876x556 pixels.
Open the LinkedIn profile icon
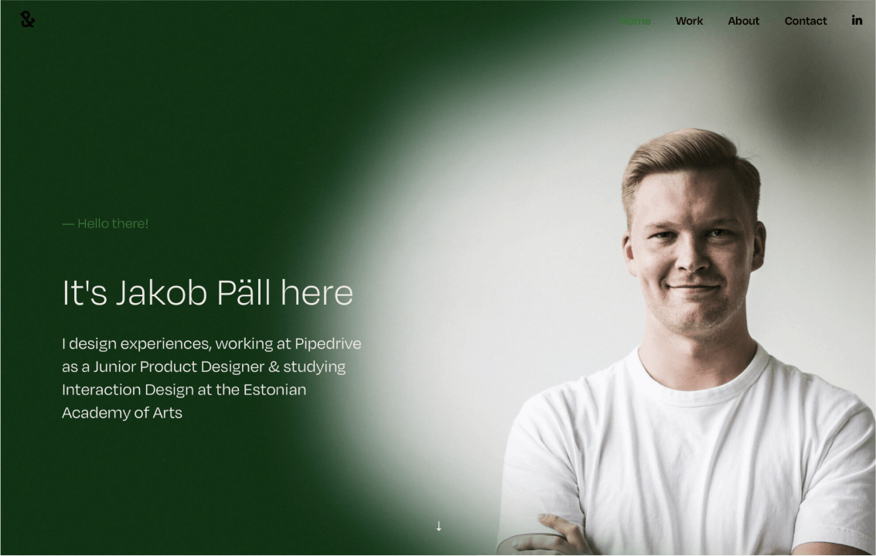(x=857, y=20)
